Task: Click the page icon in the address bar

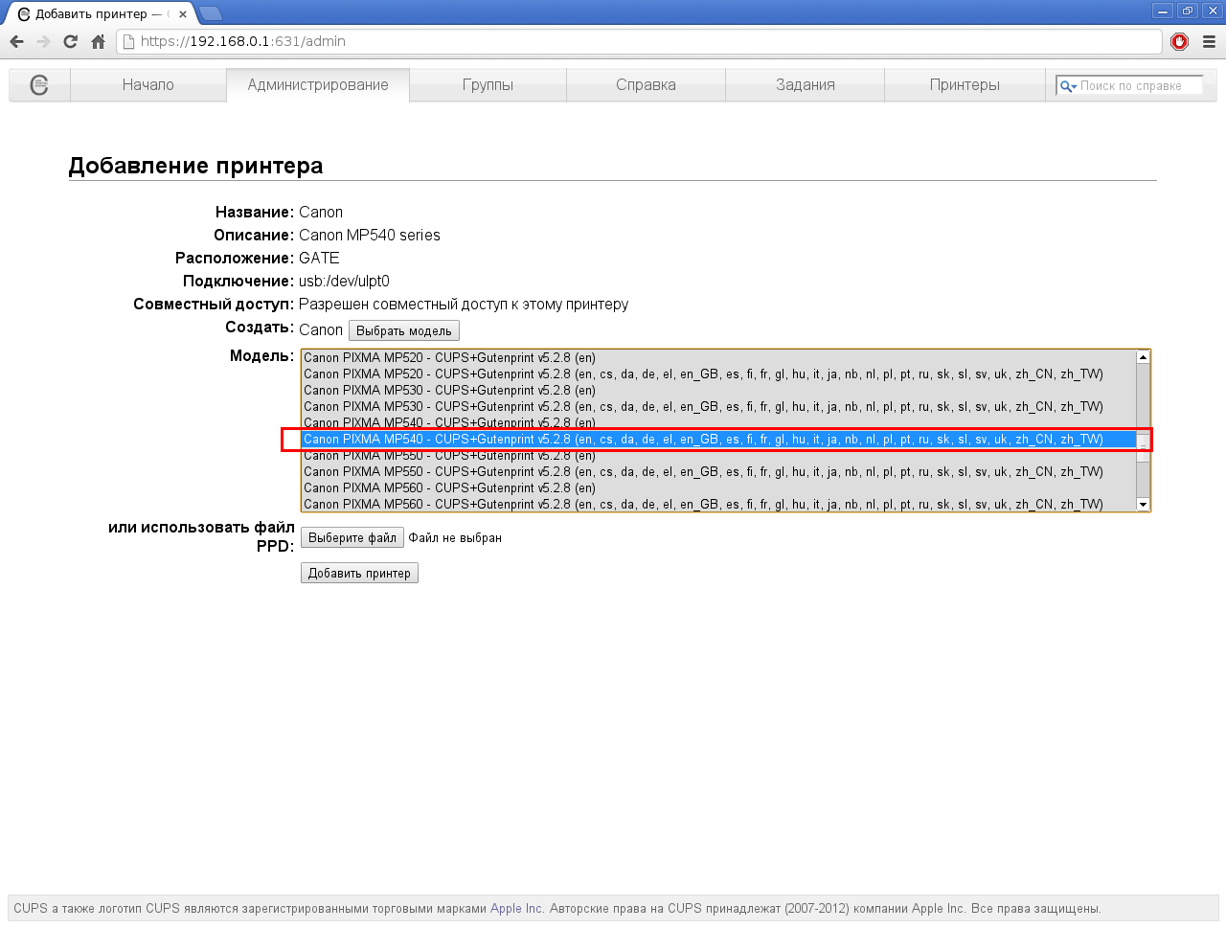Action: 128,41
